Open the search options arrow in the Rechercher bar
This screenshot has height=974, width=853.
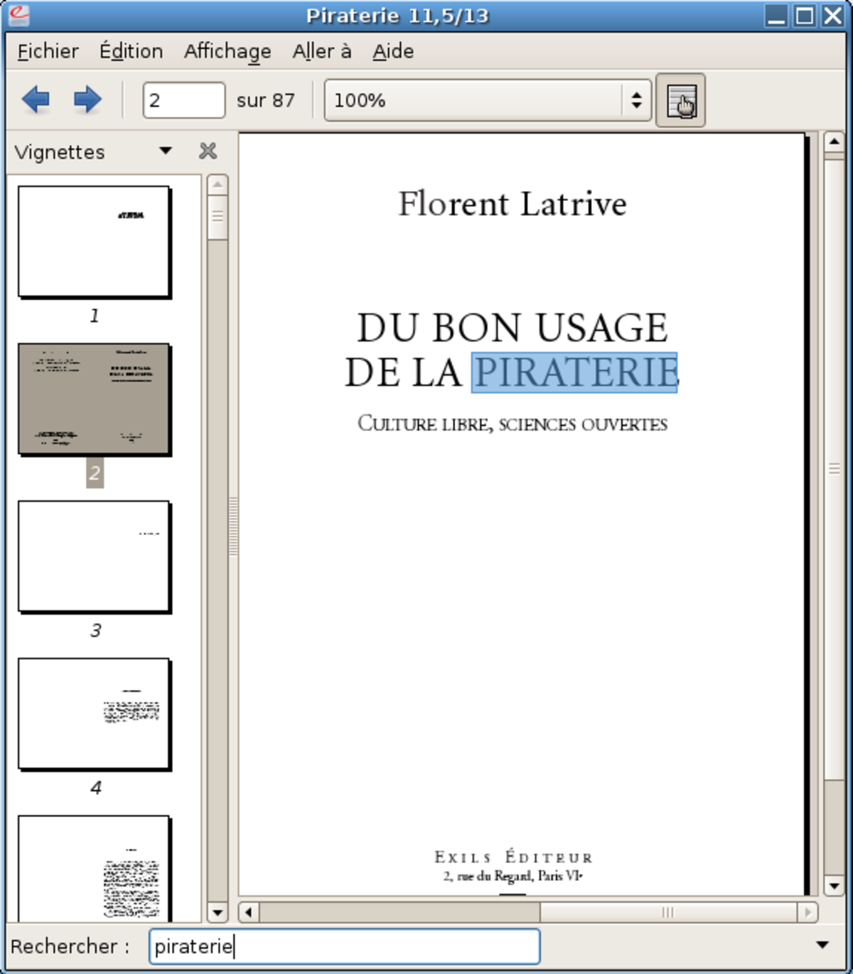822,945
